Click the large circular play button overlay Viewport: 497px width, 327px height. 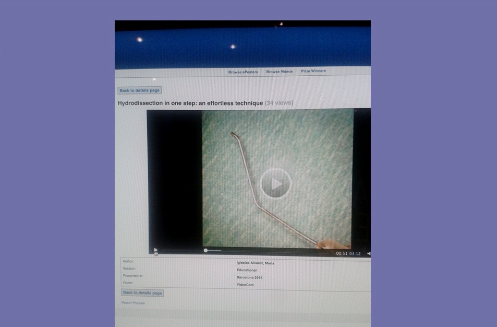click(275, 183)
